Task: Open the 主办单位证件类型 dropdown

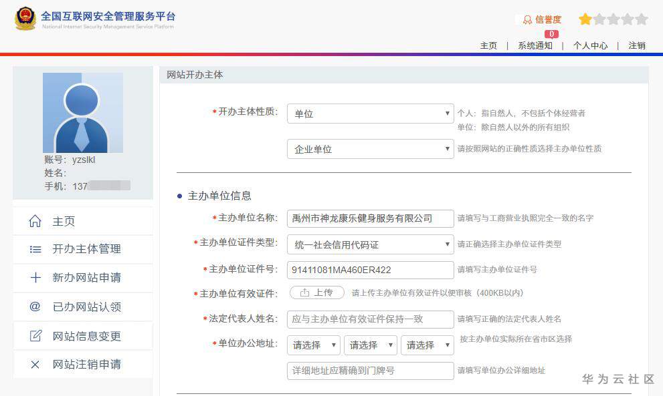Action: tap(371, 244)
